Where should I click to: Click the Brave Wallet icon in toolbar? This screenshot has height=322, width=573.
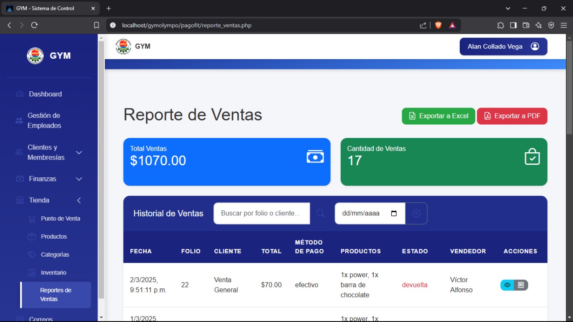pos(526,26)
